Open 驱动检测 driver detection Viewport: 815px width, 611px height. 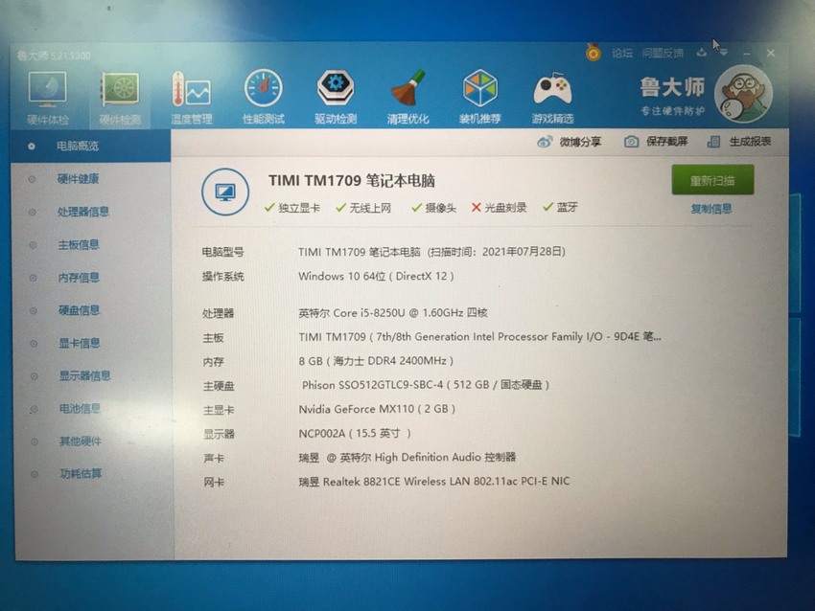click(336, 98)
